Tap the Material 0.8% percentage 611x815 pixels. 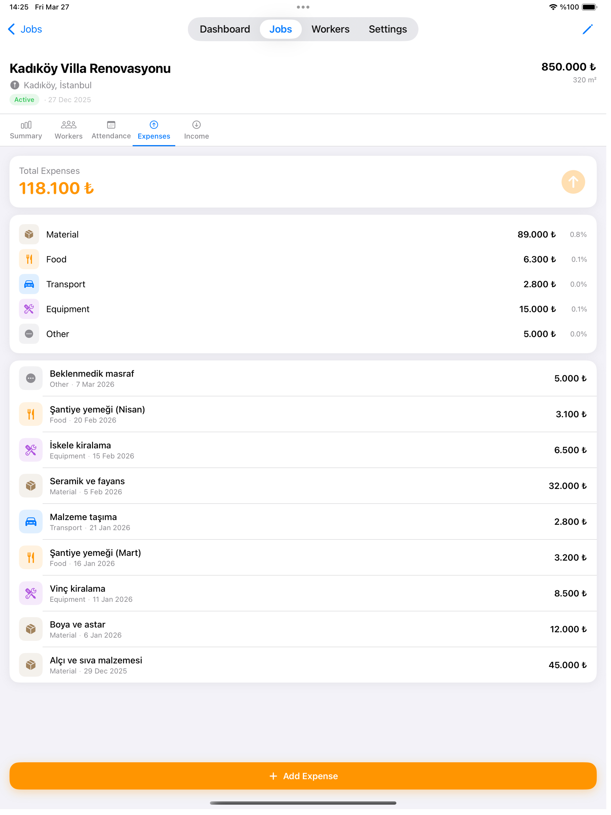click(578, 234)
